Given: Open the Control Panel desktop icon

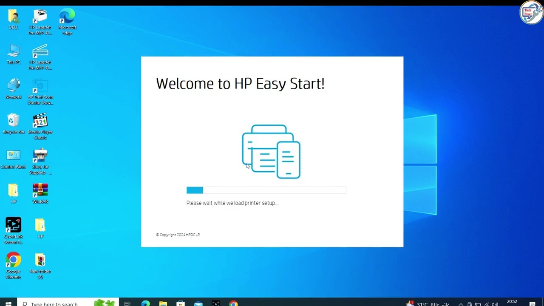Looking at the screenshot, I should coord(14,159).
